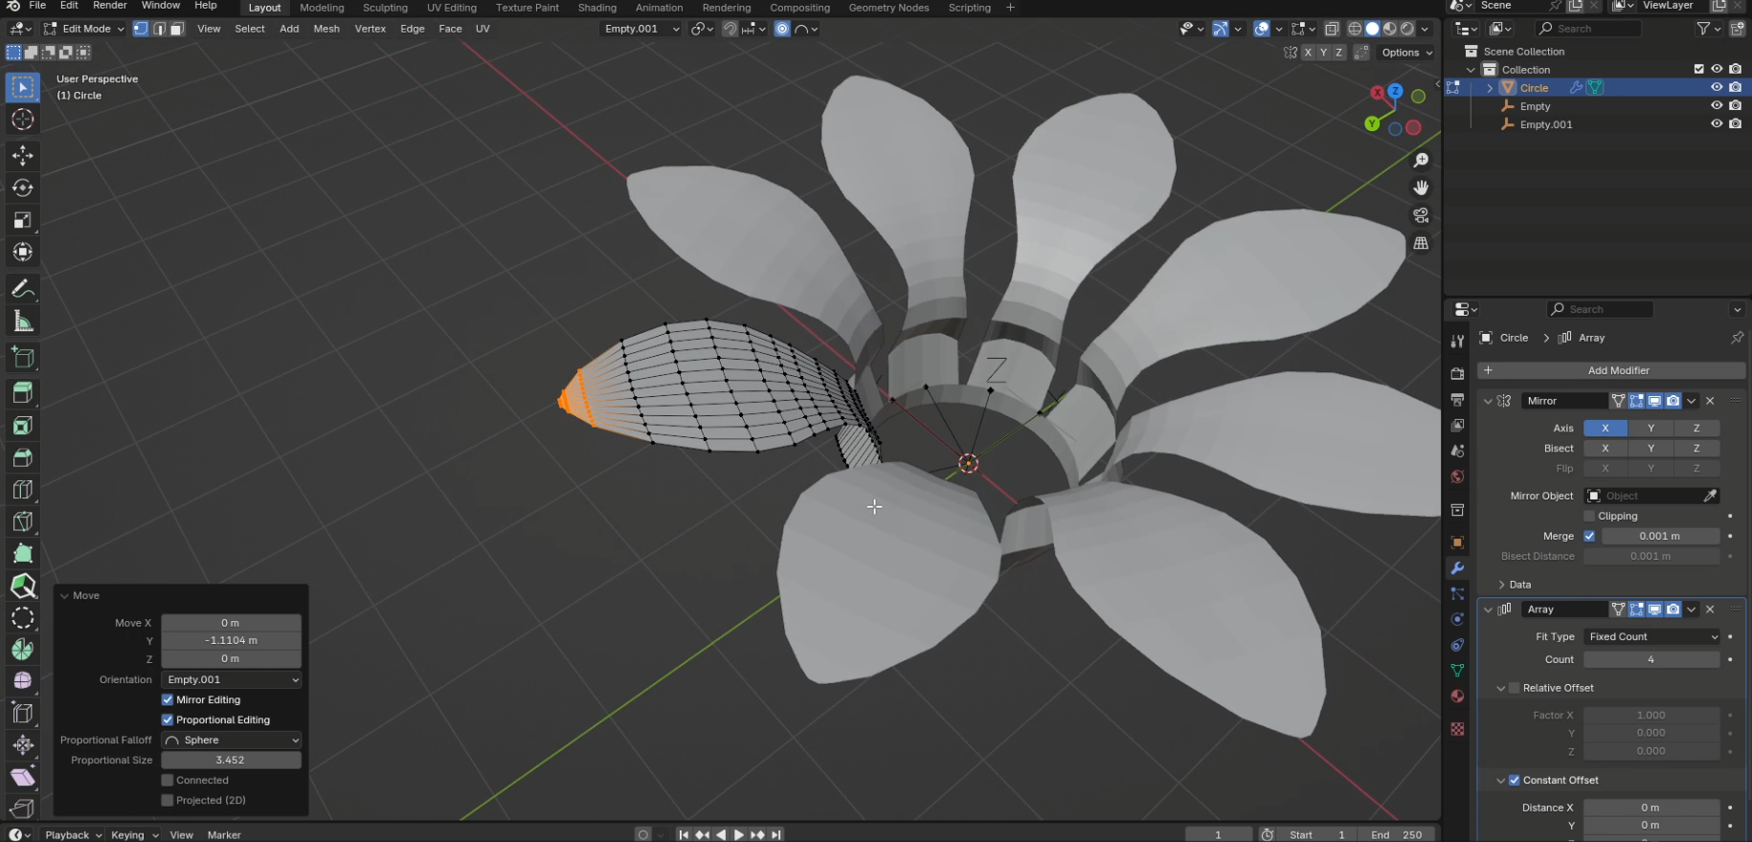
Task: Uncheck the Collection exclude checkbox
Action: coord(1698,69)
